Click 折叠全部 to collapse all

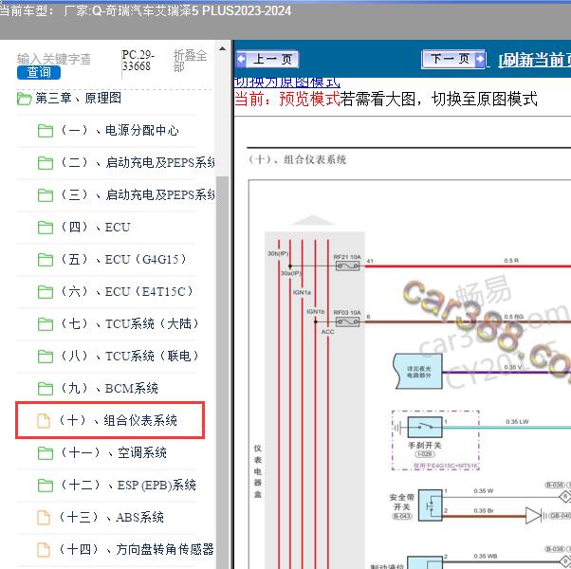coord(190,61)
